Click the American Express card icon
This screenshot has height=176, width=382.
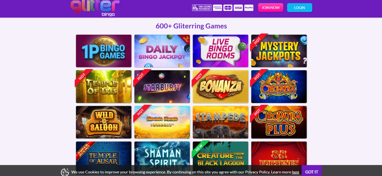tap(217, 8)
